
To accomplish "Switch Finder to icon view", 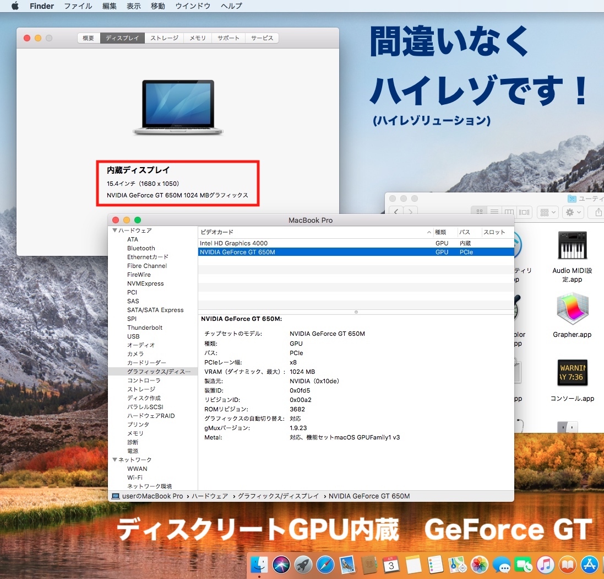I will [479, 212].
